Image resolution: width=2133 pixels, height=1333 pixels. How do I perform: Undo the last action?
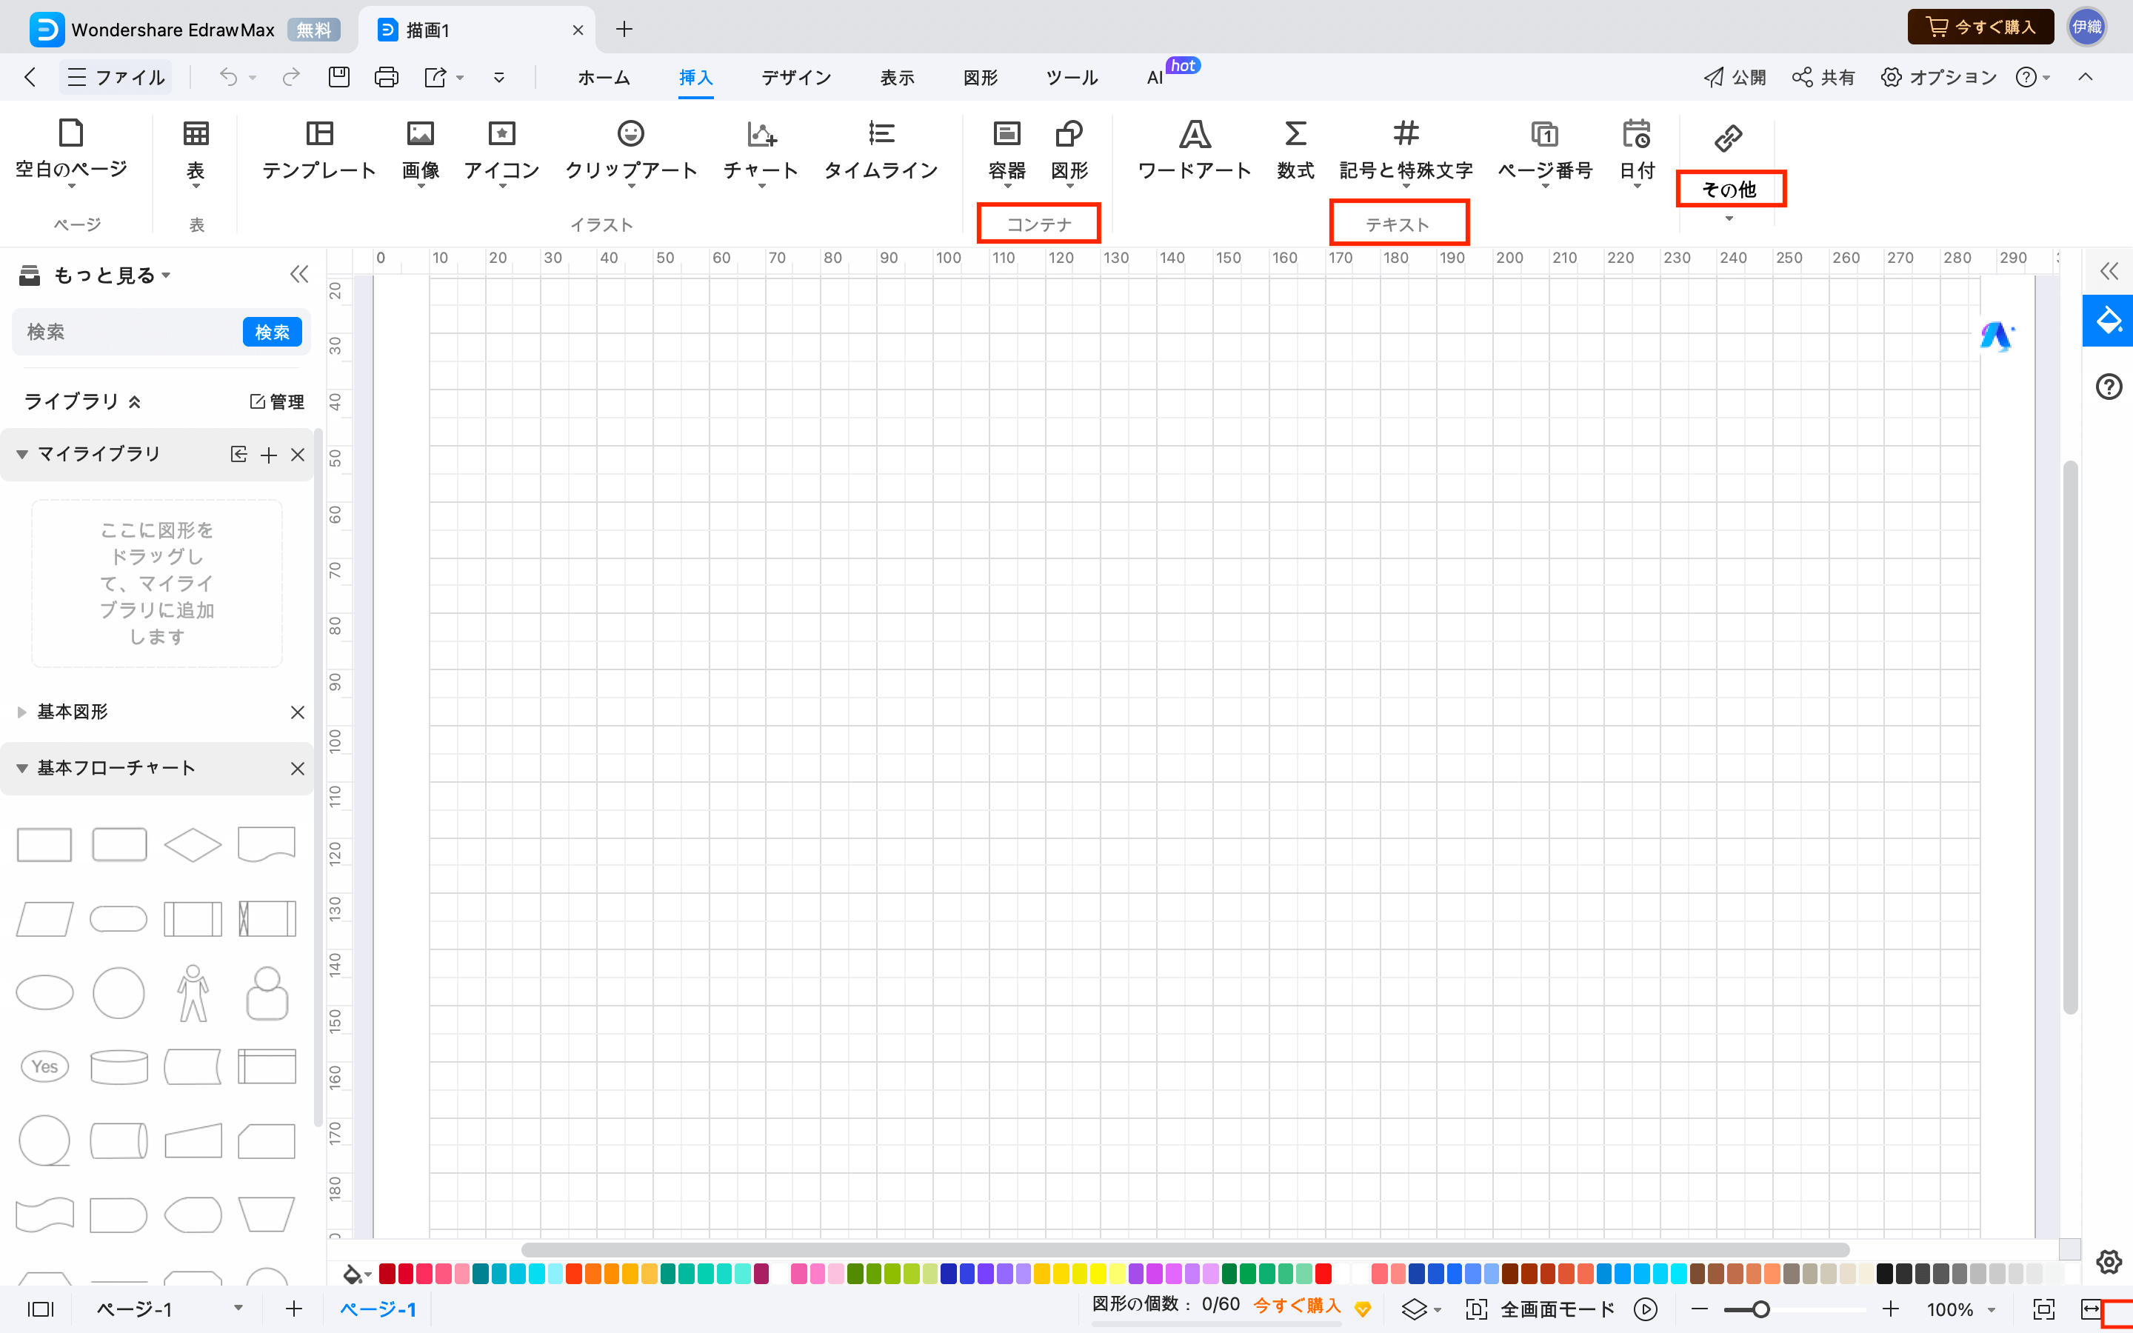pos(228,78)
